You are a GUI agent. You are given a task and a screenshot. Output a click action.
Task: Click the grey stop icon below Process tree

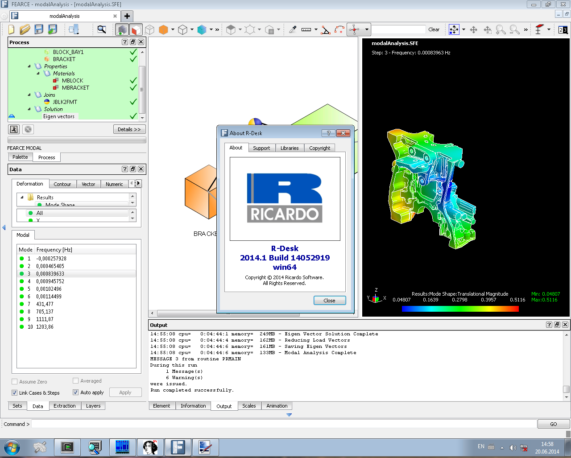point(28,129)
